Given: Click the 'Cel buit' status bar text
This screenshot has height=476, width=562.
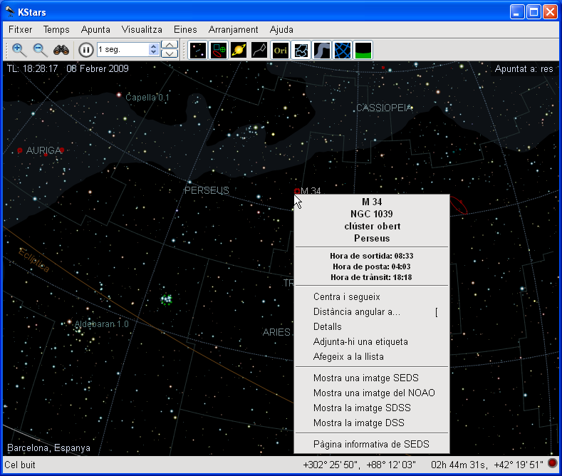Looking at the screenshot, I should point(20,465).
